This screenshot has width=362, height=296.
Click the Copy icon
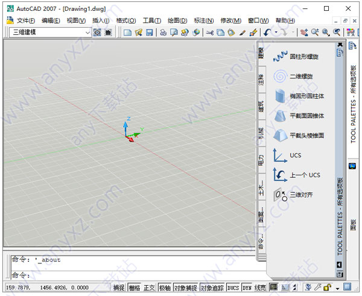[220, 33]
